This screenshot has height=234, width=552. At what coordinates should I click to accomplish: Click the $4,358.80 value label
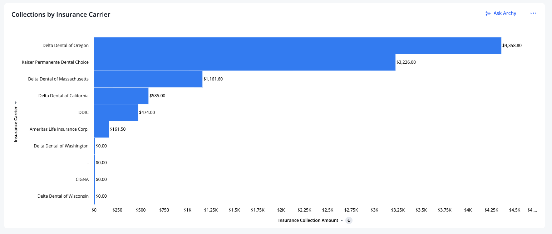coord(512,46)
